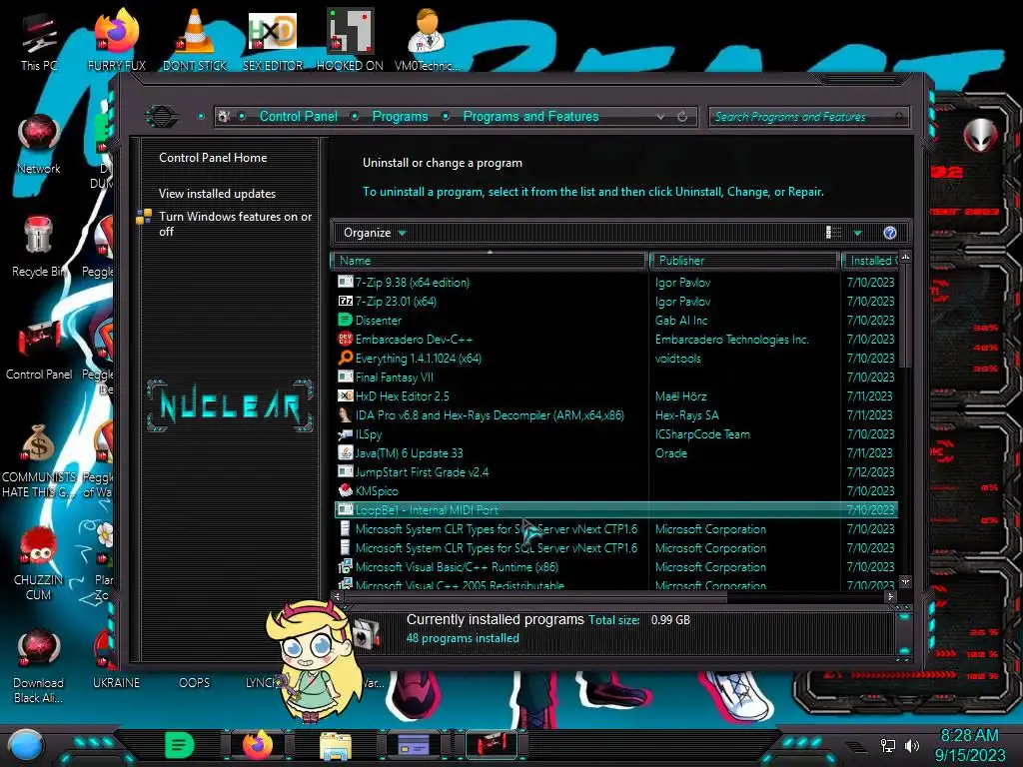Sort by the Publisher column header

(743, 261)
